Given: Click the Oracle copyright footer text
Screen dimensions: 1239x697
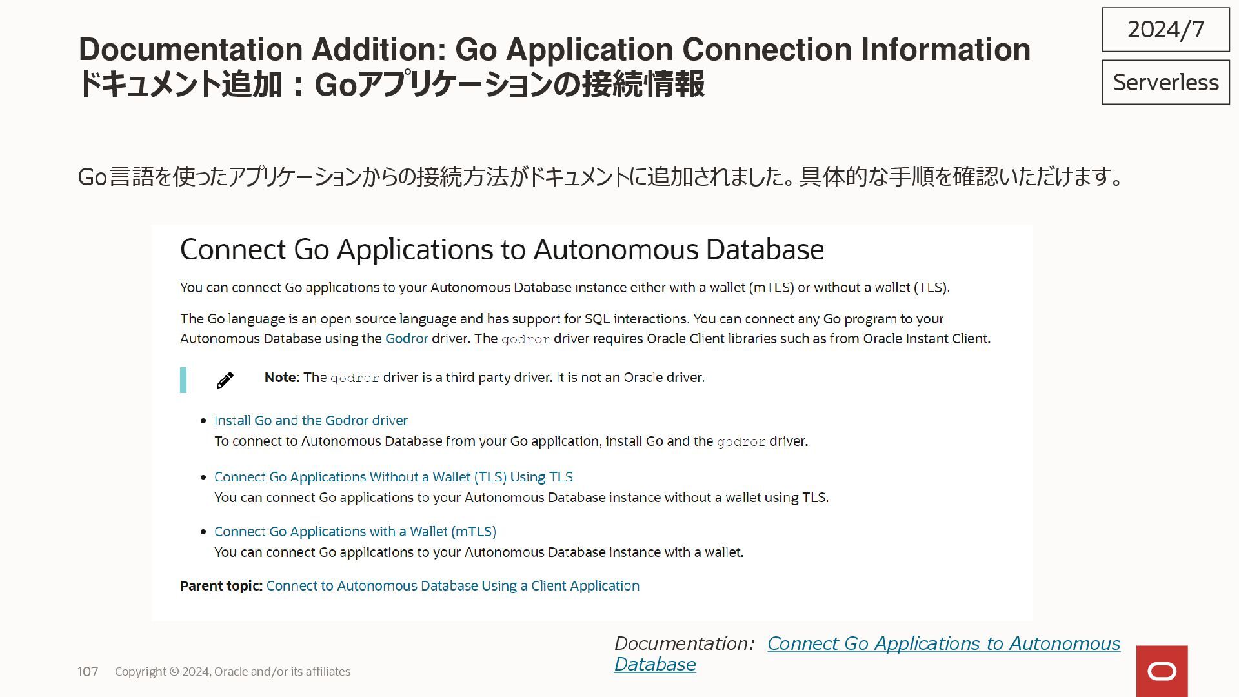Looking at the screenshot, I should pyautogui.click(x=232, y=672).
